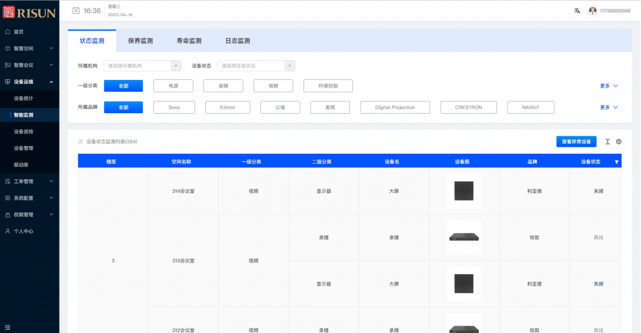Image resolution: width=641 pixels, height=333 pixels.
Task: Click the 查看异常设备 button
Action: [577, 142]
